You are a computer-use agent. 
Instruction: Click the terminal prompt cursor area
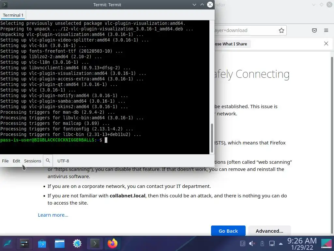[106, 140]
